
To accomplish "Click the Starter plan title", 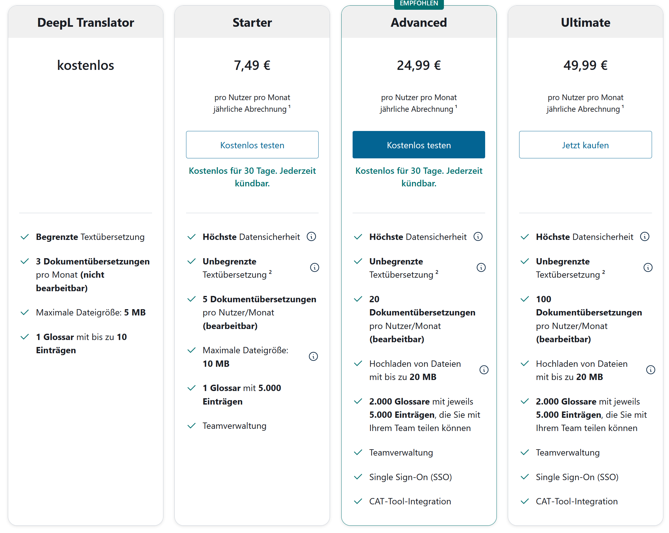I will click(252, 23).
